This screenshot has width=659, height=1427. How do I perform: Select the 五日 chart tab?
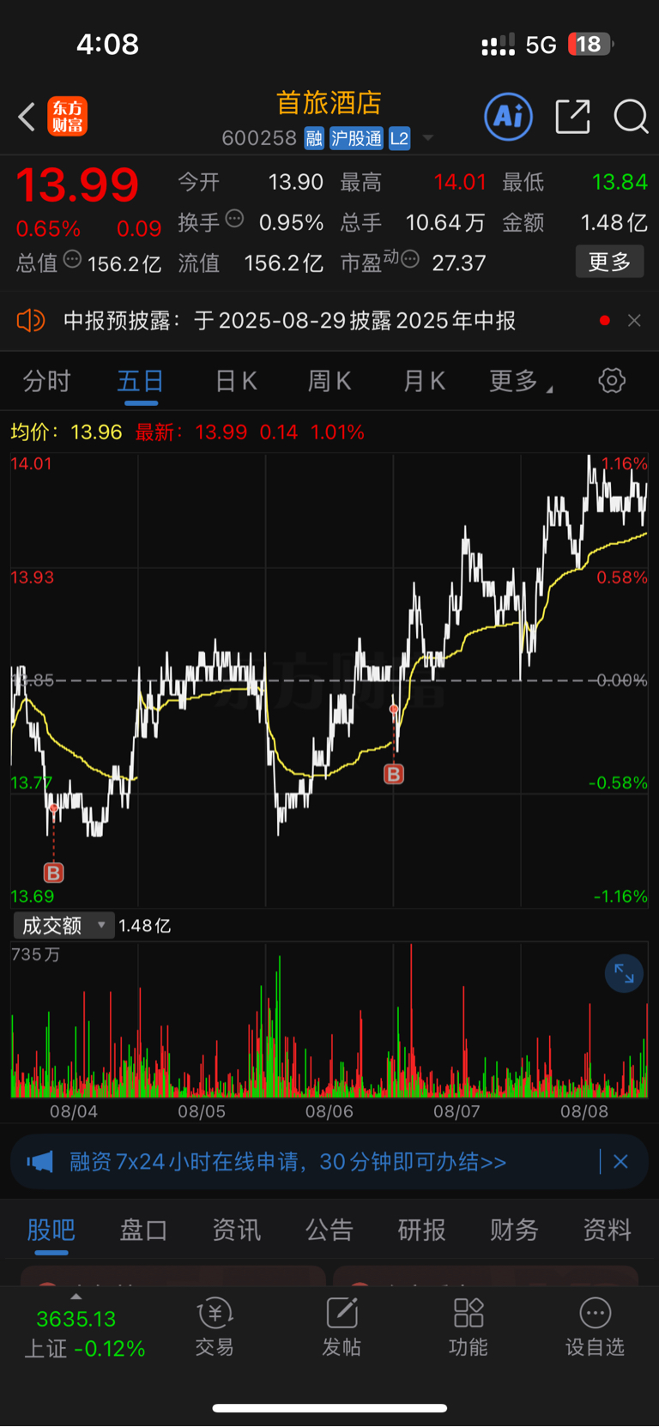[x=141, y=381]
